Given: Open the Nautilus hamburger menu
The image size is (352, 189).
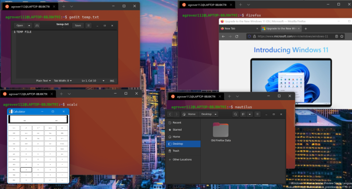Looking at the screenshot, I should click(257, 114).
